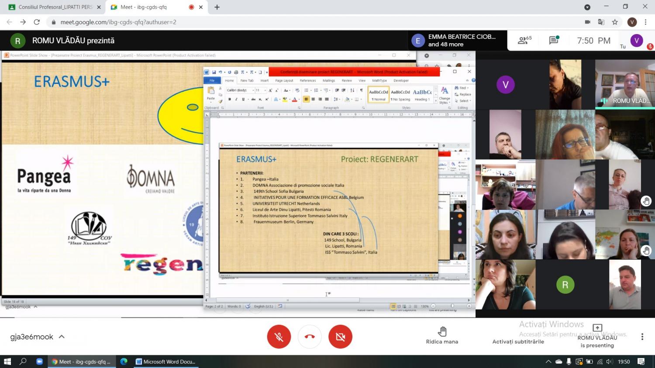Image resolution: width=655 pixels, height=368 pixels.
Task: Toggle Underline in the shared Word ribbon
Action: 243,99
